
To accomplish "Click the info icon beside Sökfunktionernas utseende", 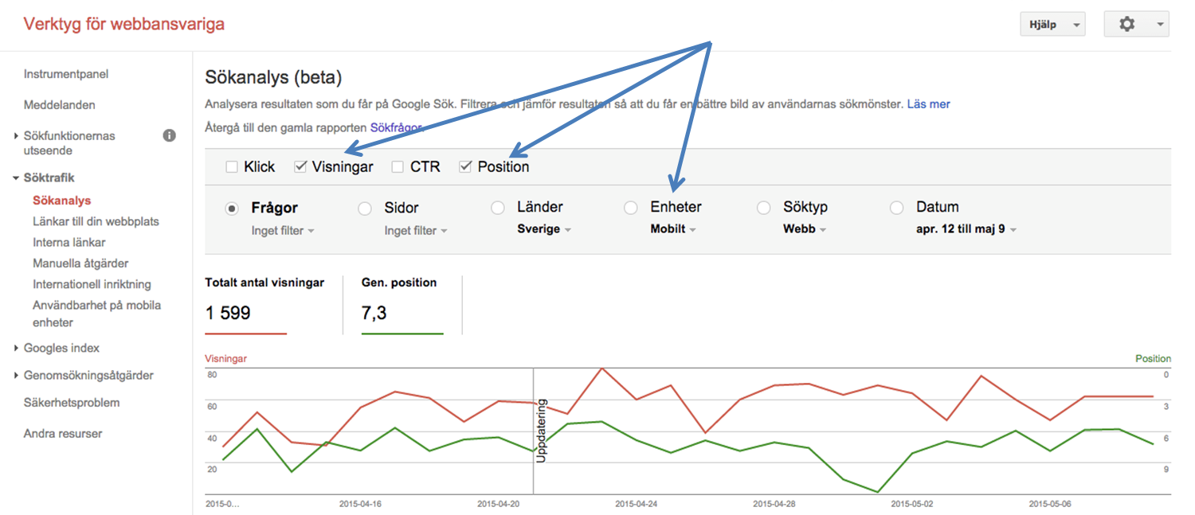I will 169,136.
